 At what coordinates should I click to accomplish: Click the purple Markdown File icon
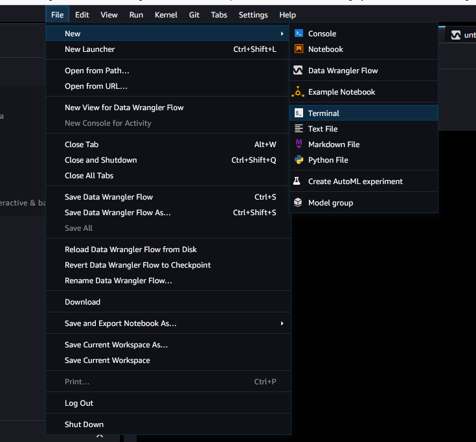[x=299, y=145]
